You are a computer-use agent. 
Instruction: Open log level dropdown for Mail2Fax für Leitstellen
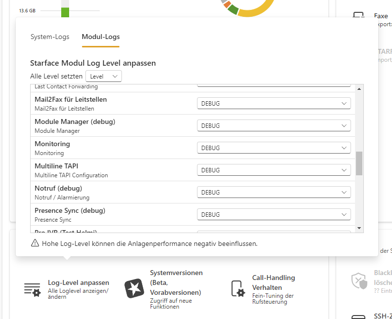[x=274, y=103]
